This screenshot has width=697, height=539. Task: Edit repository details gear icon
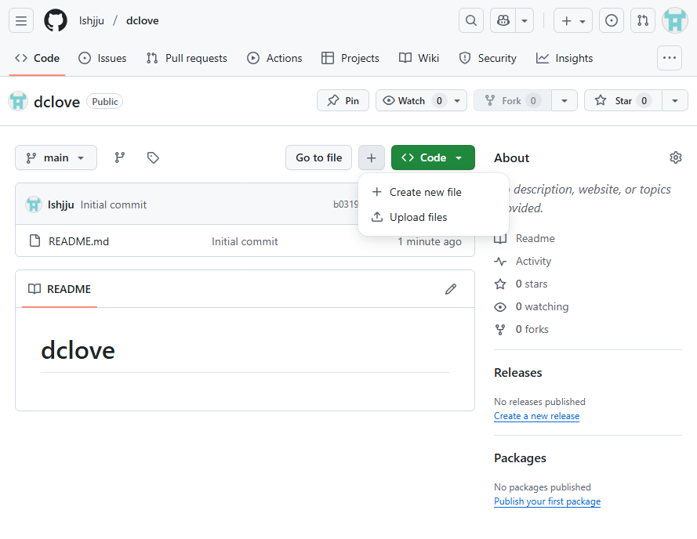(x=675, y=157)
